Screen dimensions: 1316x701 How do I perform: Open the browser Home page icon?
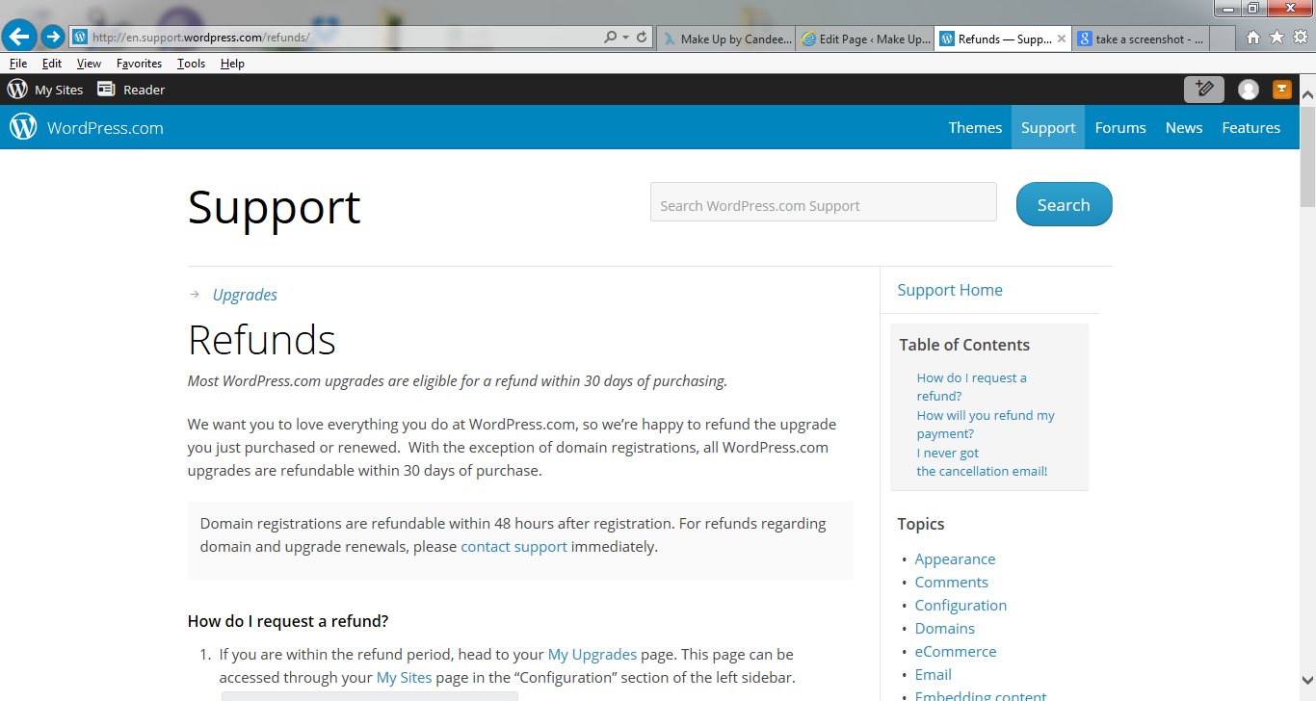[1253, 38]
